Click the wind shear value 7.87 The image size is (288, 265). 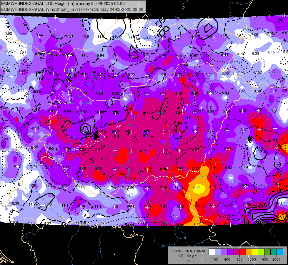[x=262, y=185]
